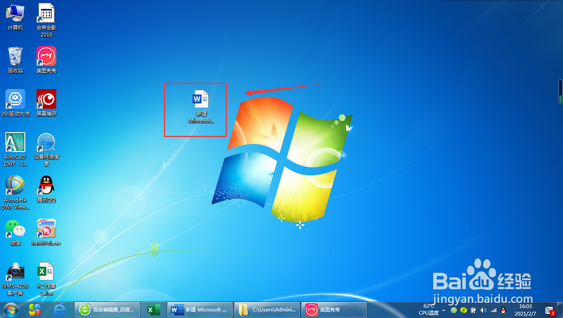This screenshot has height=318, width=563.
Task: Click the floating scroll handle at right edge
Action: click(561, 92)
